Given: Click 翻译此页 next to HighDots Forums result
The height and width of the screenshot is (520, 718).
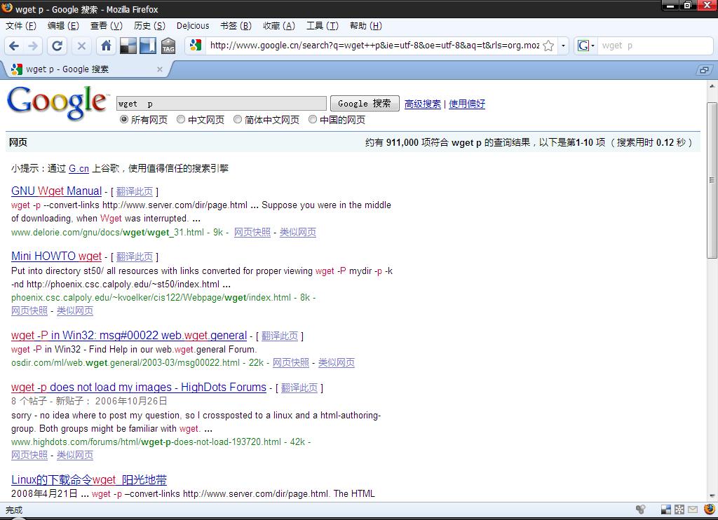Looking at the screenshot, I should click(x=299, y=388).
